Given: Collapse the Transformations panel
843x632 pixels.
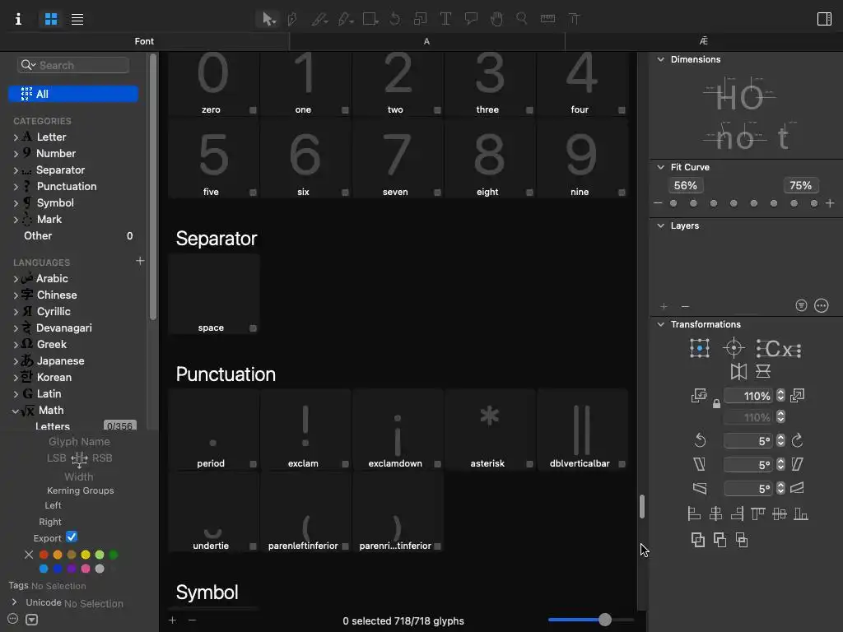Looking at the screenshot, I should pos(661,324).
